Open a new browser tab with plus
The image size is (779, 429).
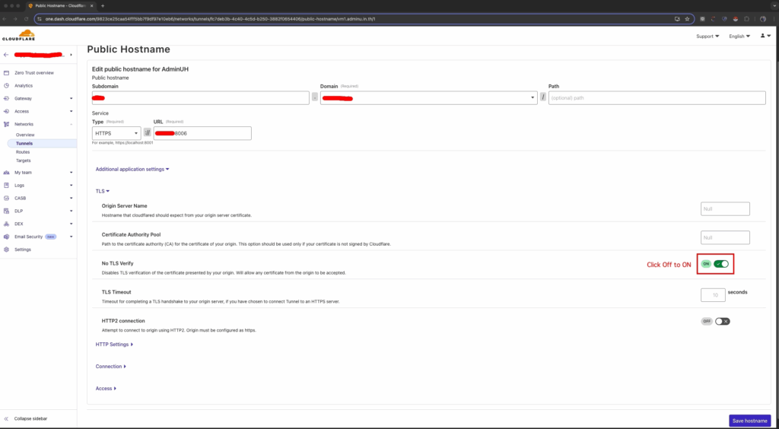103,5
